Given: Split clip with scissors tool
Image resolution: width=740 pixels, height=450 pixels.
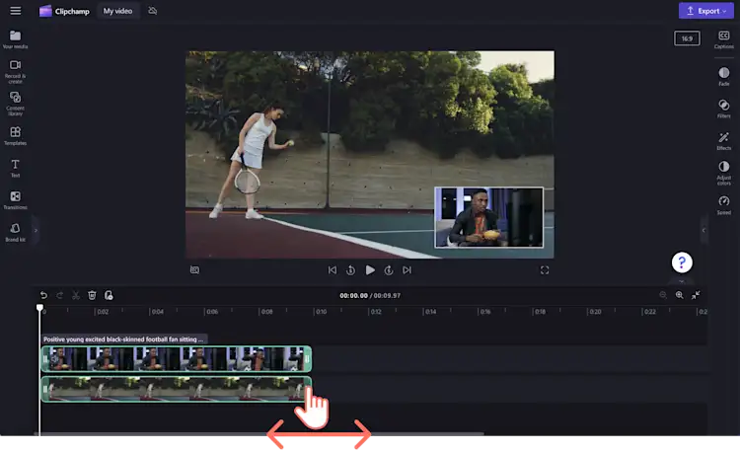Looking at the screenshot, I should [x=76, y=296].
